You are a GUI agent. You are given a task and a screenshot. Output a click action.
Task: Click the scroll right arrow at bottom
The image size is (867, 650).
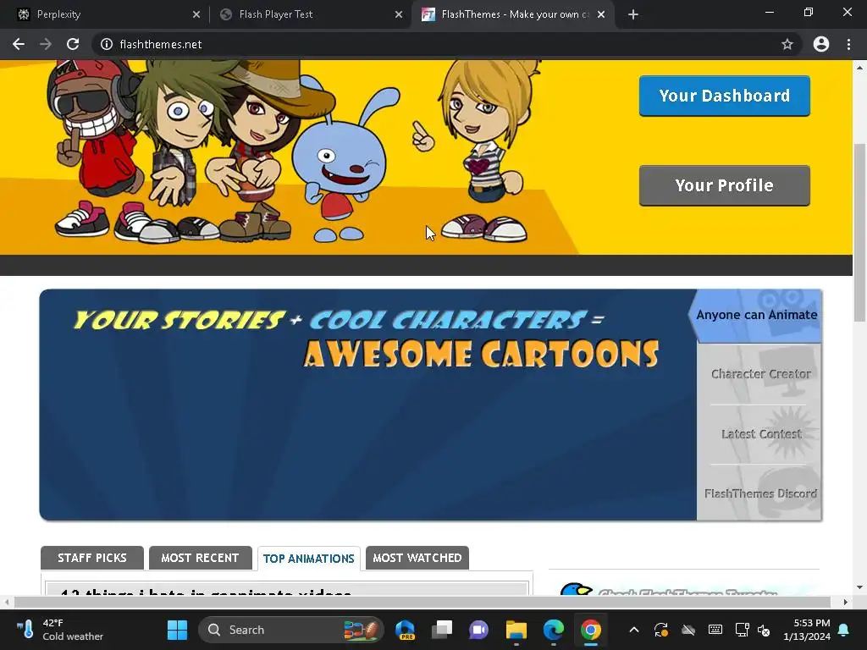(x=846, y=602)
